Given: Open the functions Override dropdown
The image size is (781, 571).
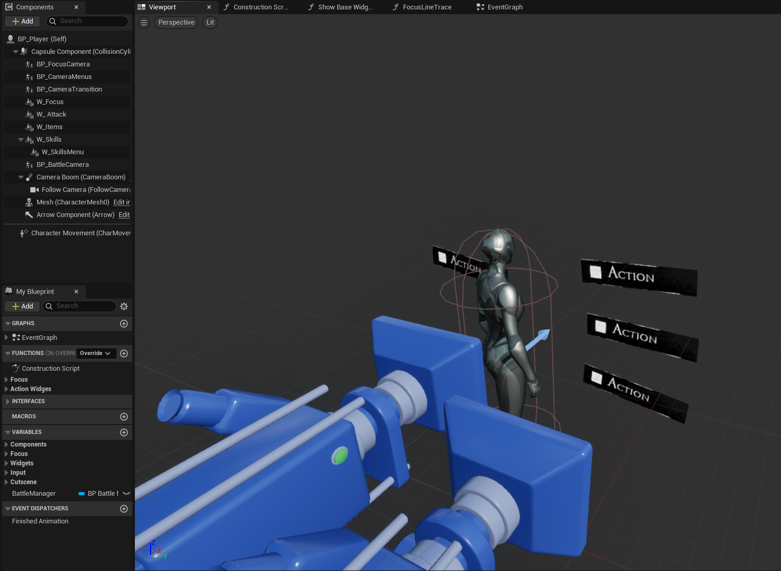Looking at the screenshot, I should pos(96,353).
